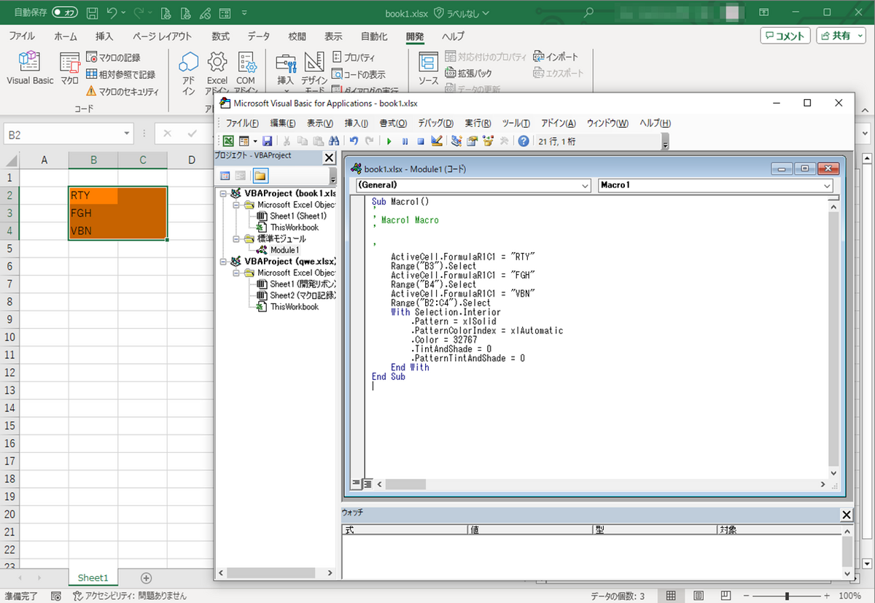Click コメント button in Excel
The height and width of the screenshot is (603, 875).
point(785,36)
